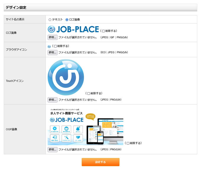Image resolution: width=201 pixels, height=170 pixels.
Task: Submit with the orange 設定する button
Action: pos(100,162)
